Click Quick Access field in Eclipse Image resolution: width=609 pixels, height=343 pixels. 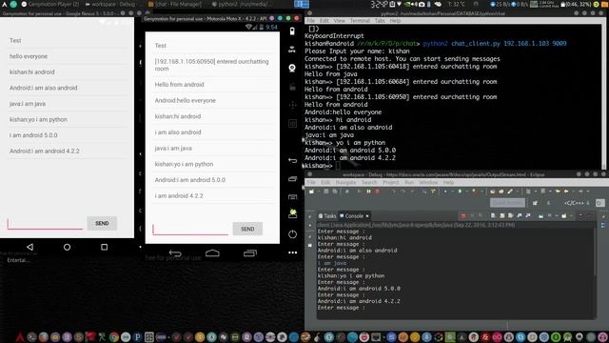coord(507,203)
